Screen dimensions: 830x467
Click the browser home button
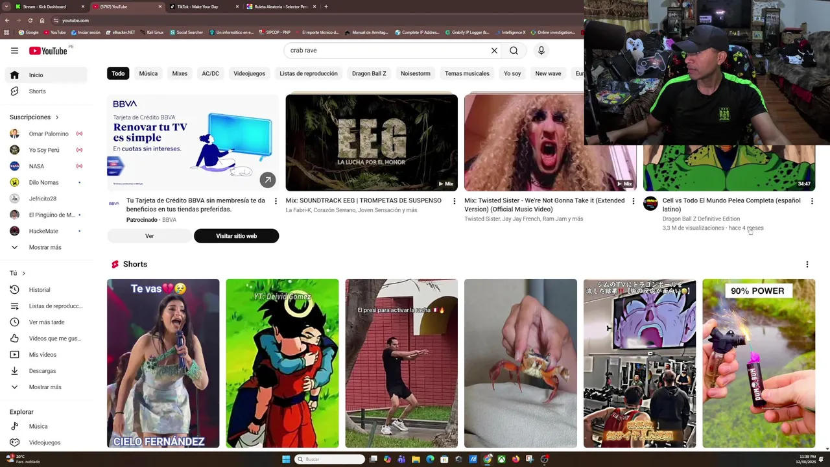[42, 20]
